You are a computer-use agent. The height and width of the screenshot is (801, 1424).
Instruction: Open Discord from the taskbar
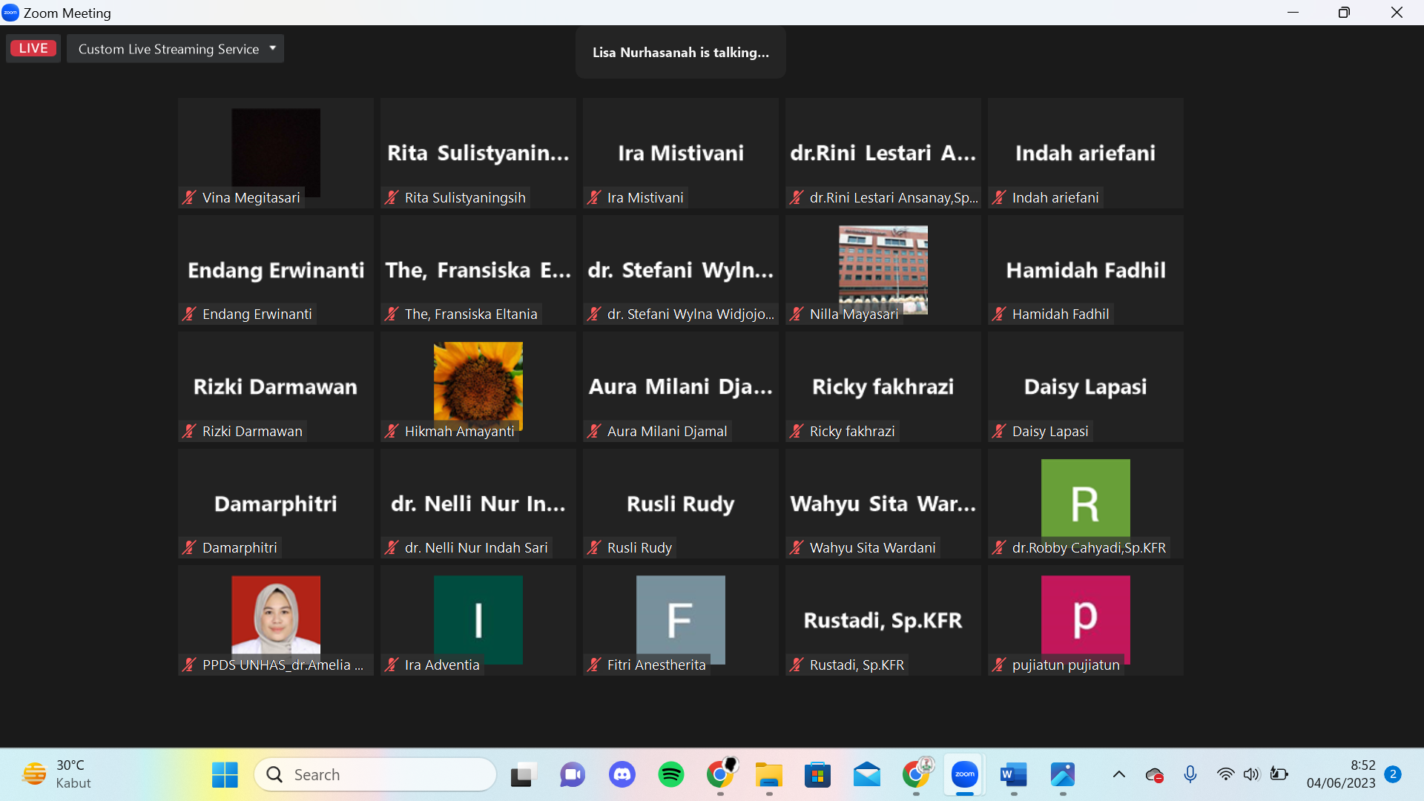tap(622, 774)
